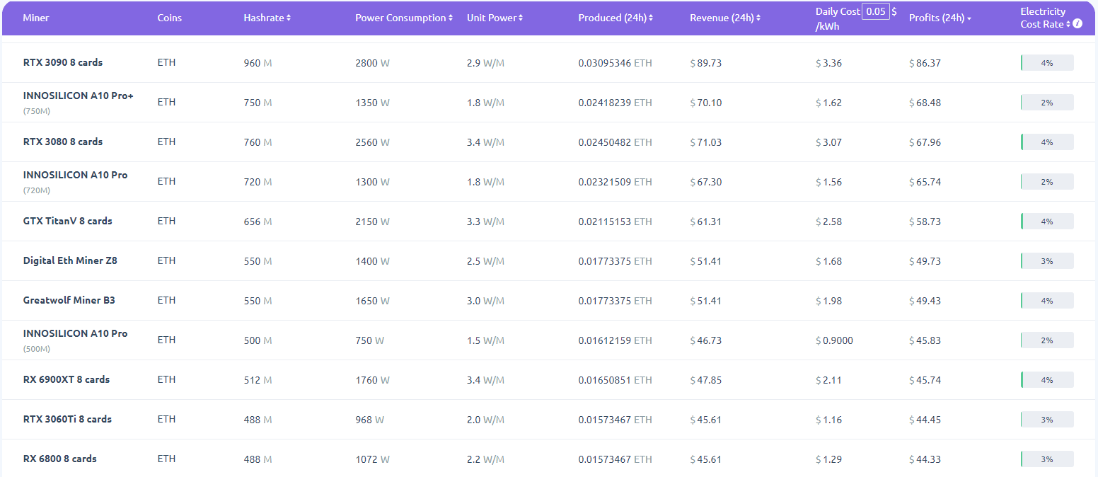Sort by Electricity Cost Rate arrows
This screenshot has width=1098, height=477.
pos(1068,25)
